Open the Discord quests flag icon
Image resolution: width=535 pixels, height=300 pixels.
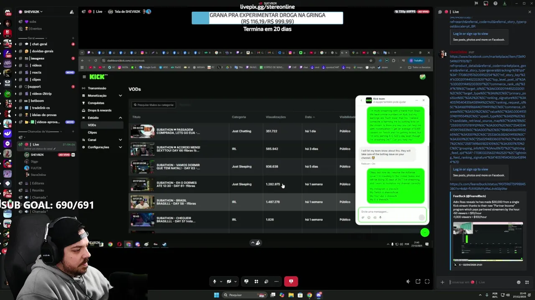tap(476, 3)
